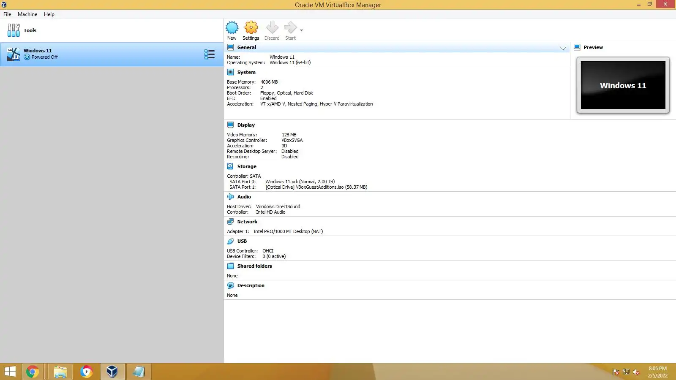Screen dimensions: 676x380
Task: Click the Shared folders section icon
Action: (x=231, y=266)
